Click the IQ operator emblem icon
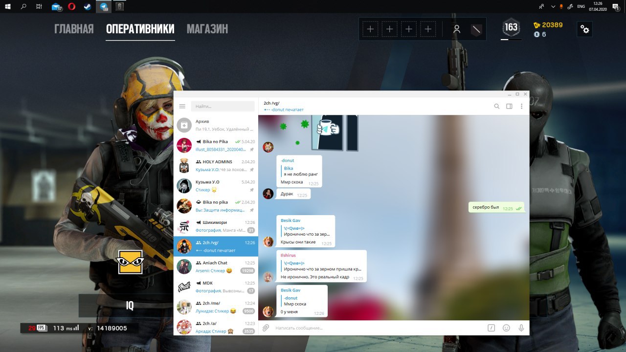The height and width of the screenshot is (352, 626). point(130,262)
